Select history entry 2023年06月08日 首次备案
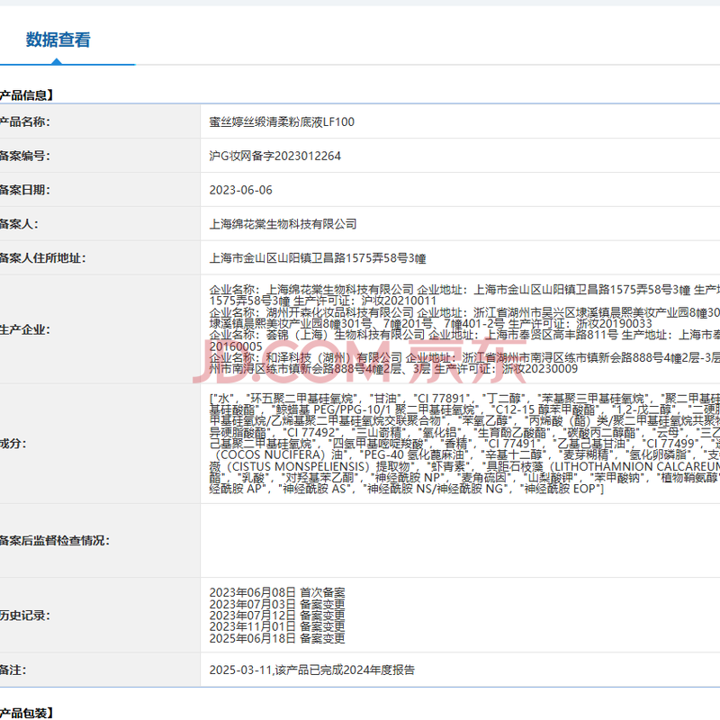 pos(276,592)
